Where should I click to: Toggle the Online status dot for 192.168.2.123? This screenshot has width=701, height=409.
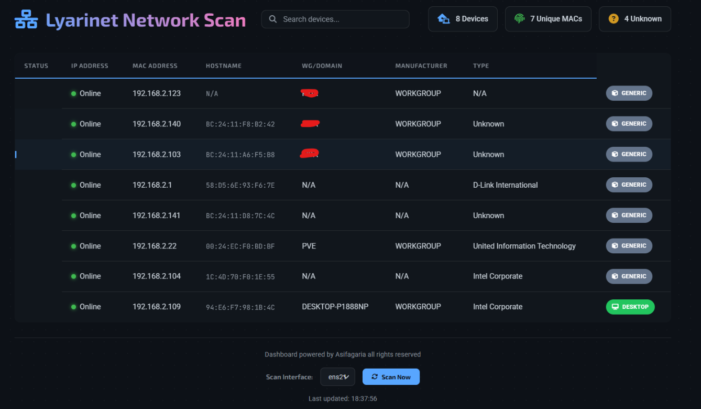tap(75, 93)
